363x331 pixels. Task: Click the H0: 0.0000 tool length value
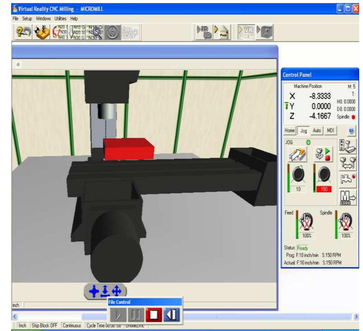[346, 102]
